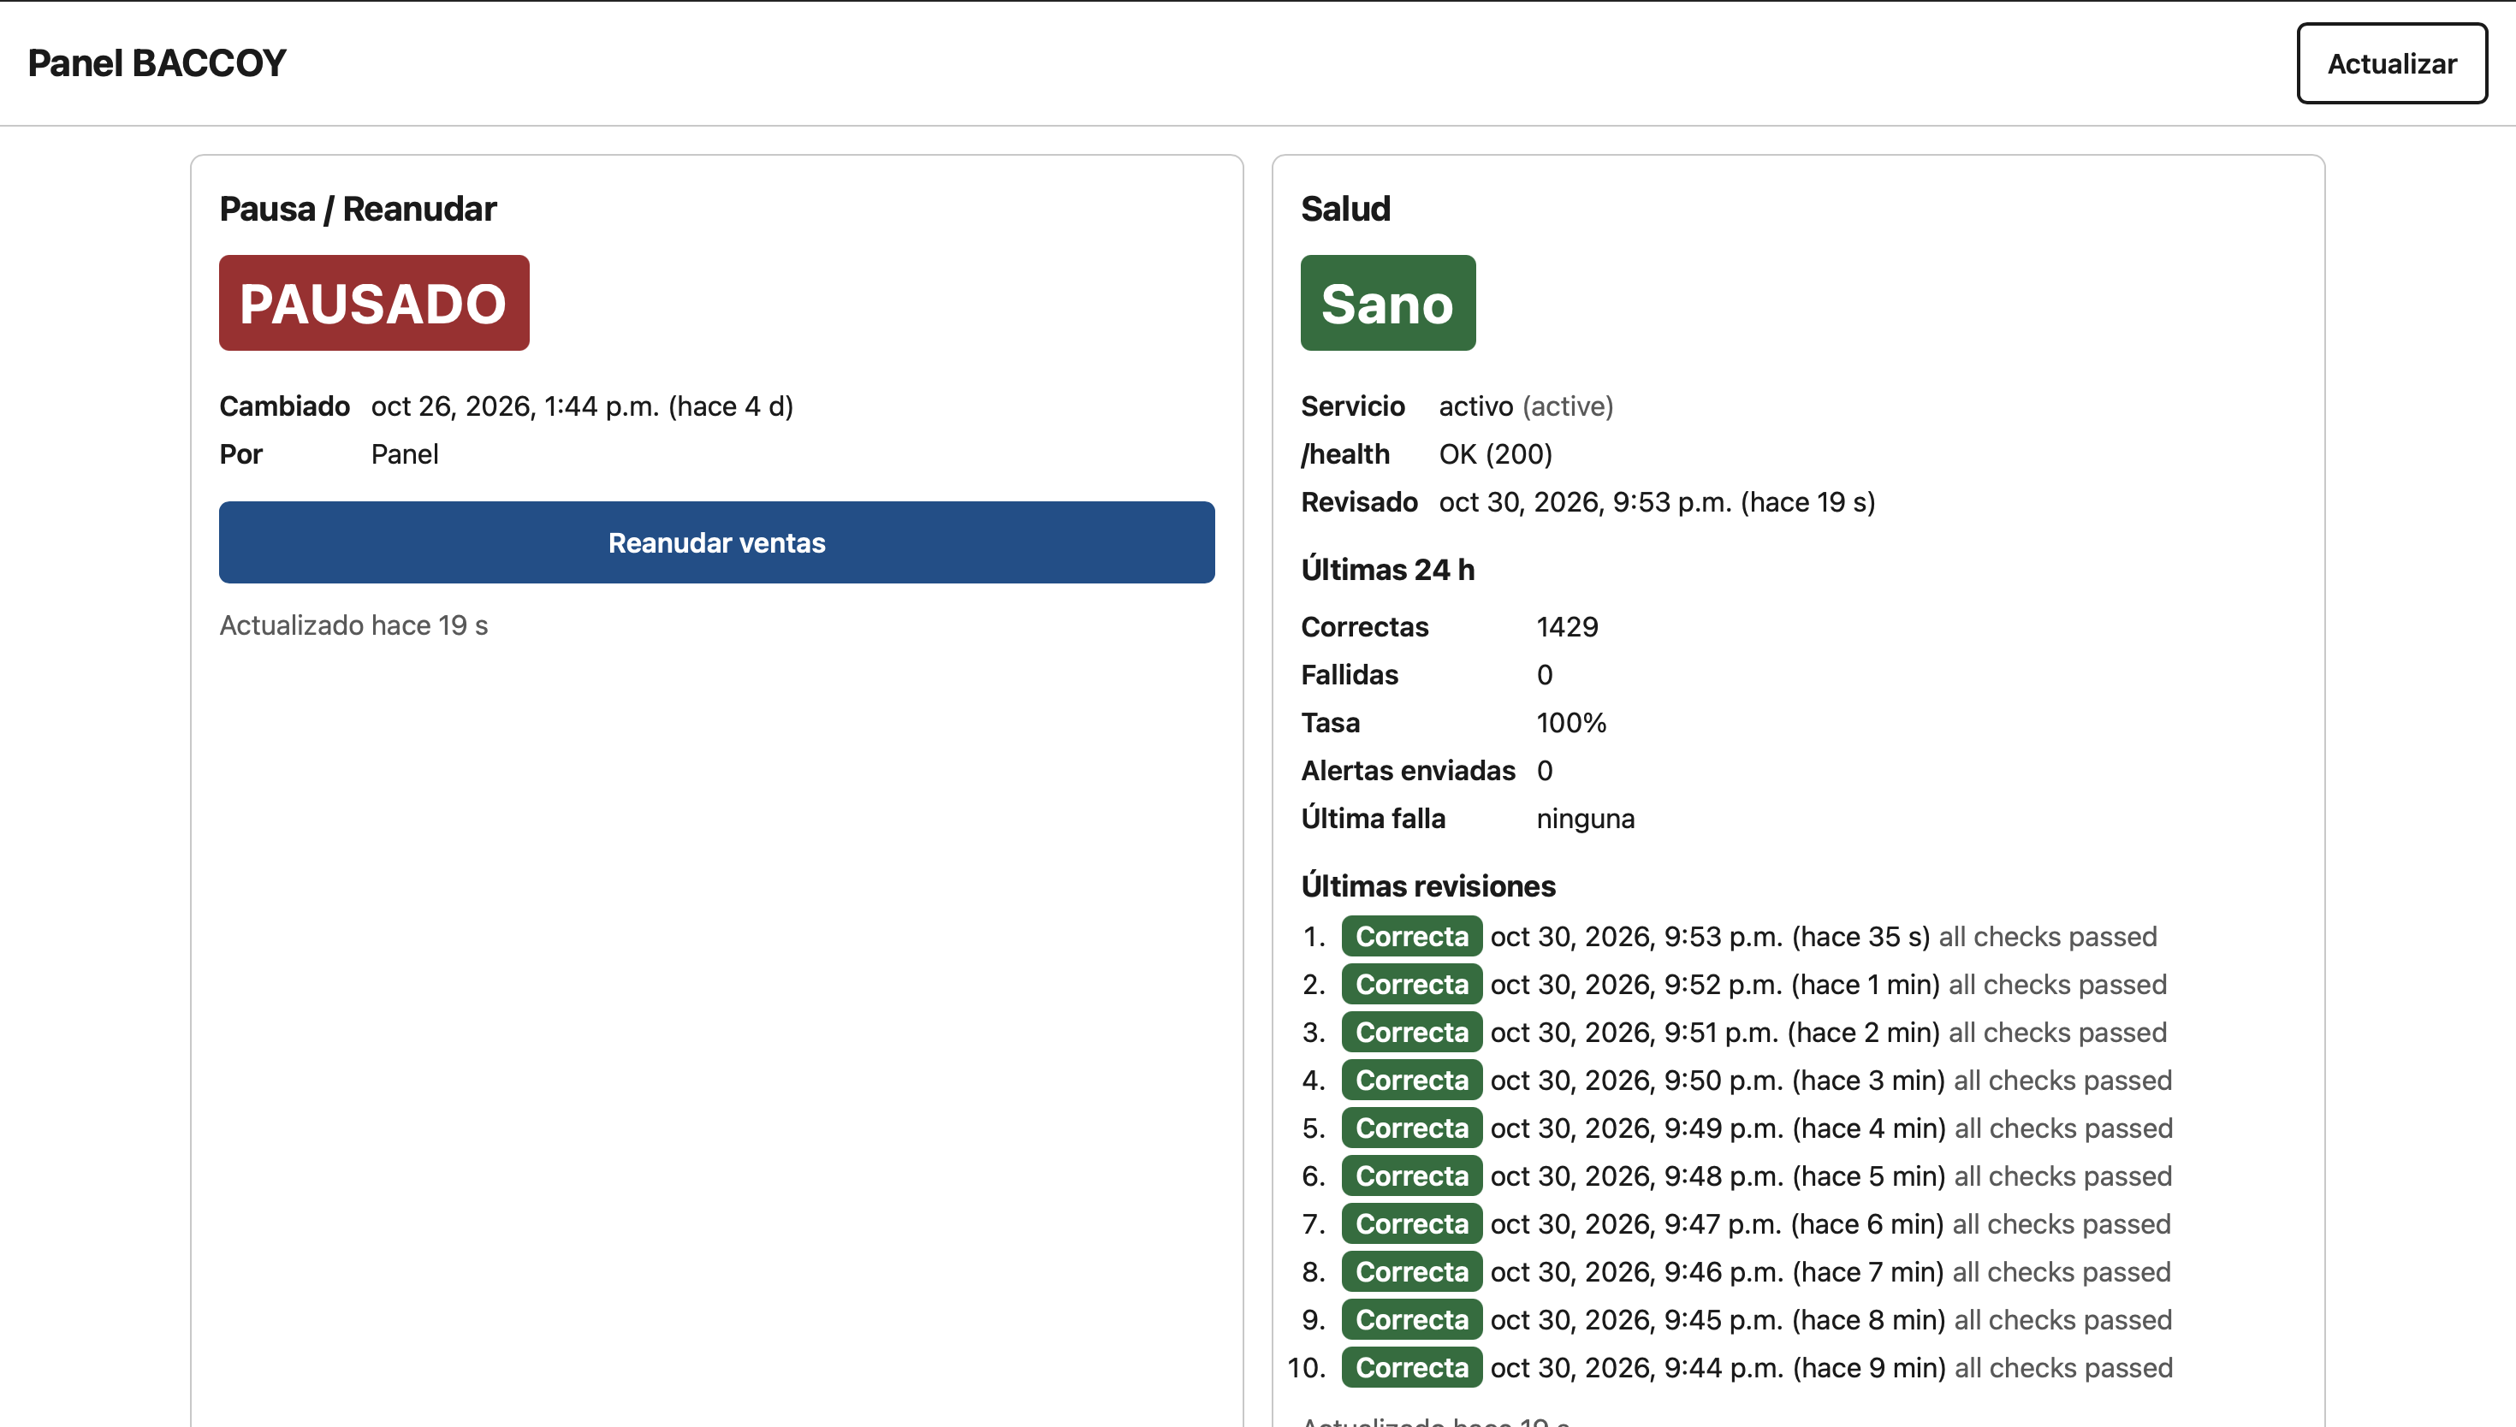Click Correcta badge for 9:47 p.m. check

pyautogui.click(x=1411, y=1224)
